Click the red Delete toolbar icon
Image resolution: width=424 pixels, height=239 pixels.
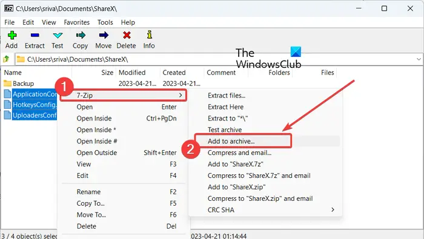coord(127,35)
